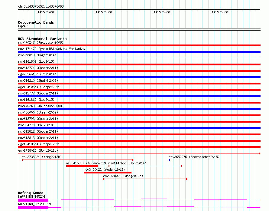This screenshot has width=269, height=211.
Task: Open variant dgv12418n54 (Cooper2011)
Action: tap(40, 144)
